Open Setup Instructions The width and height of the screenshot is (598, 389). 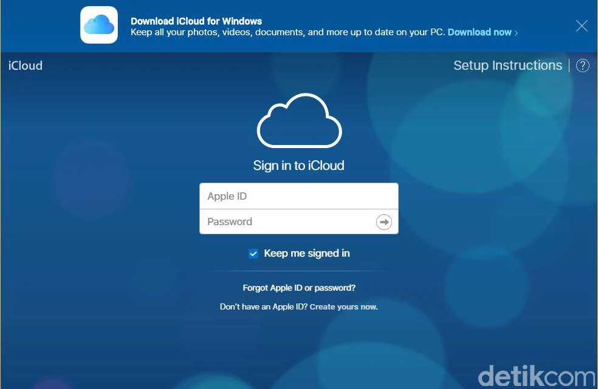click(x=507, y=66)
